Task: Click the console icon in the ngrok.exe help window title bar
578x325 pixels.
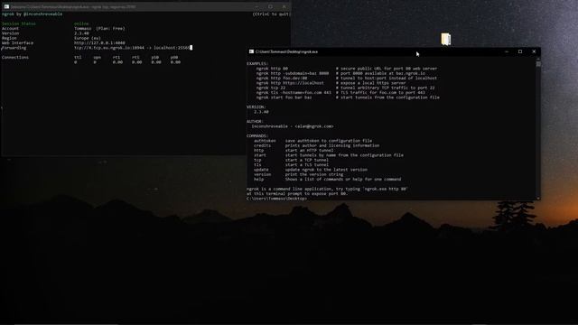Action: [251, 51]
